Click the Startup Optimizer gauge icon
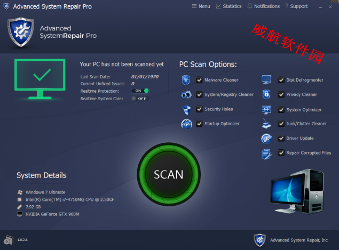Viewport: 339px width, 250px height. 186,124
